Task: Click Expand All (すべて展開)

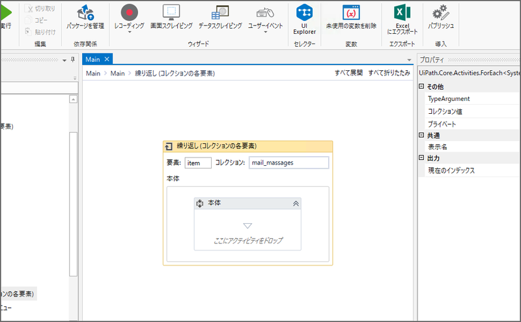Action: point(348,73)
